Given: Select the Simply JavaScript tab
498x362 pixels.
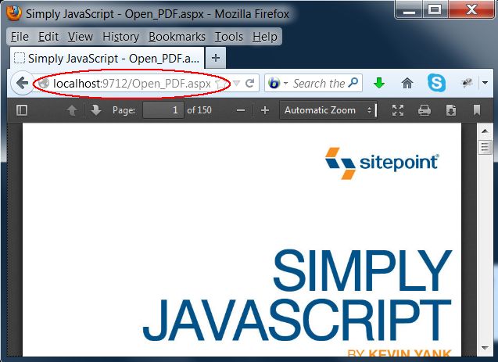Looking at the screenshot, I should tap(107, 59).
